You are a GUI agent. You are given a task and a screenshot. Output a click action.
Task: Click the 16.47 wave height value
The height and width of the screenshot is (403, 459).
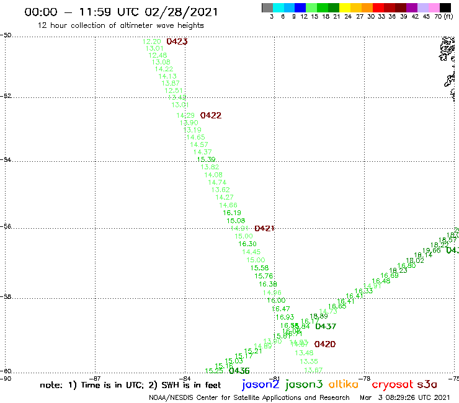click(x=280, y=309)
